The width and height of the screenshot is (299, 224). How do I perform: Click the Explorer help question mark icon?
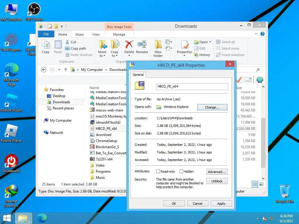click(263, 34)
